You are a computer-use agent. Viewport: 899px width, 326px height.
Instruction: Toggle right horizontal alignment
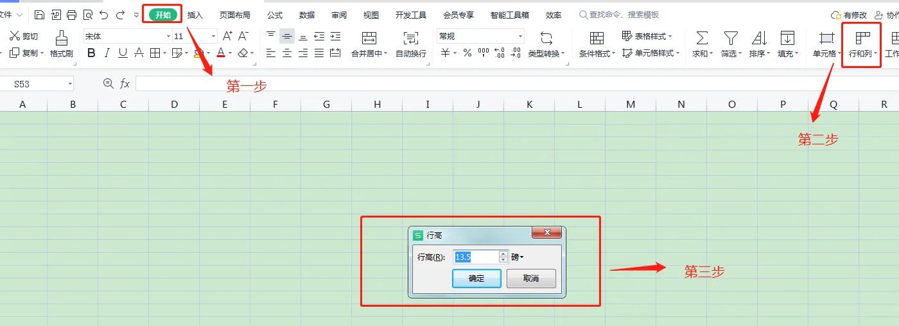pos(303,53)
